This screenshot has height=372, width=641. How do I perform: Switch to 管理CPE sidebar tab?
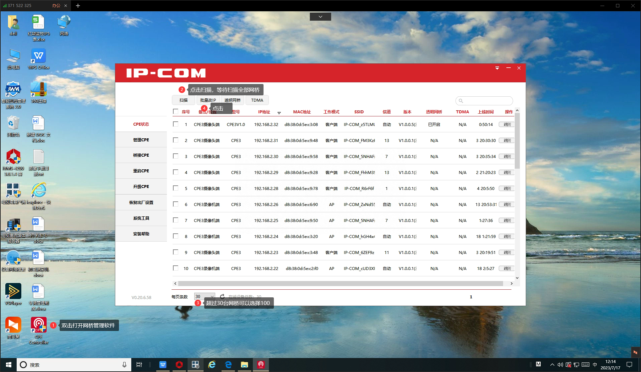tap(141, 140)
